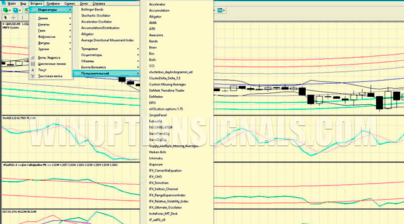Click GBPUSD,M5 chart title dropdown arrow
This screenshot has height=224, width=404.
click(x=3, y=24)
